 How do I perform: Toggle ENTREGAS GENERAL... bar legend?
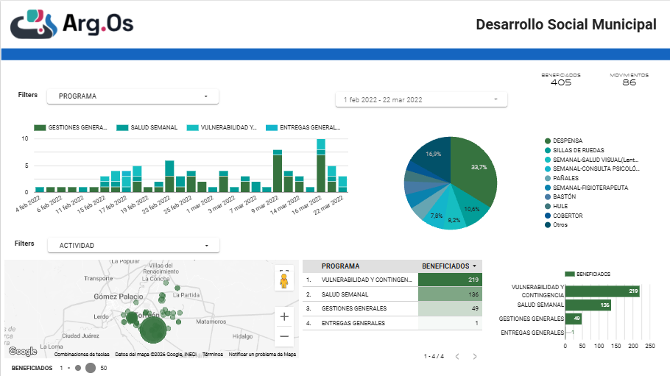click(303, 127)
